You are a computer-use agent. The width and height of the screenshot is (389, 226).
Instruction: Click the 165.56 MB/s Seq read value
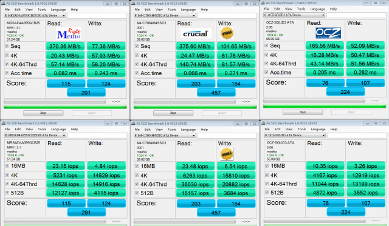pos(325,45)
